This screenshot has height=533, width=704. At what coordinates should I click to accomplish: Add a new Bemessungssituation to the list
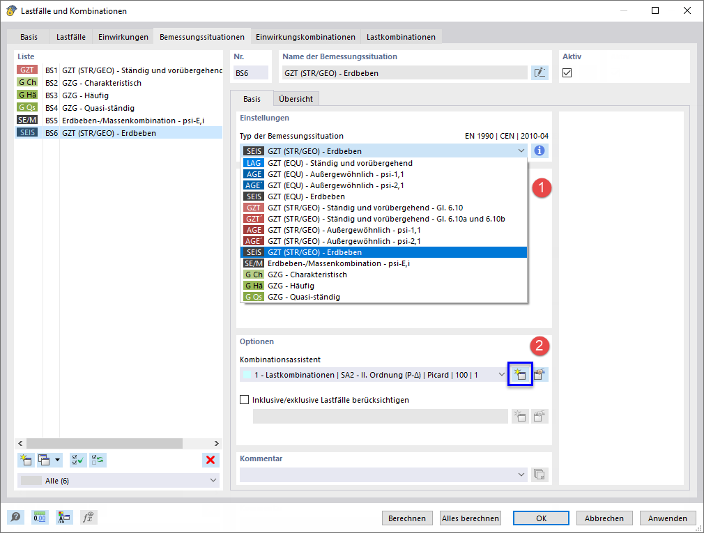(26, 460)
